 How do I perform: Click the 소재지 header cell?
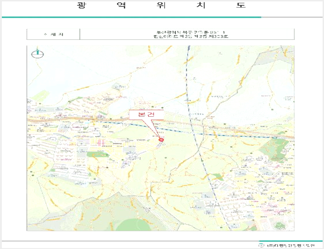[53, 34]
